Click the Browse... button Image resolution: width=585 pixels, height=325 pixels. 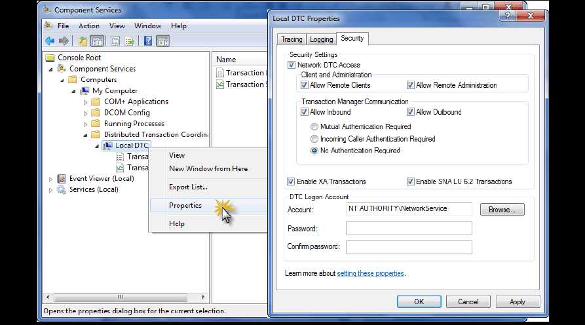[502, 210]
